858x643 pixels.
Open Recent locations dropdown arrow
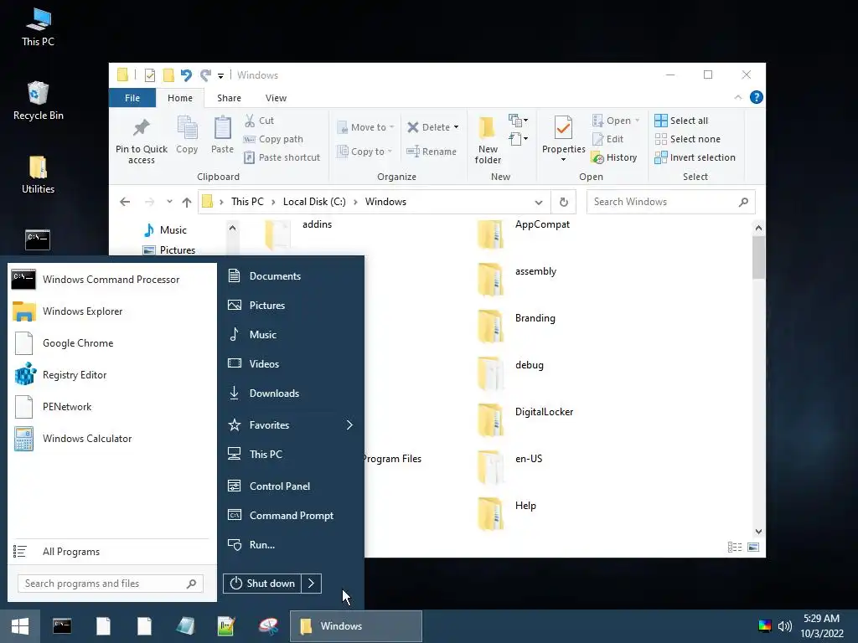tap(169, 202)
